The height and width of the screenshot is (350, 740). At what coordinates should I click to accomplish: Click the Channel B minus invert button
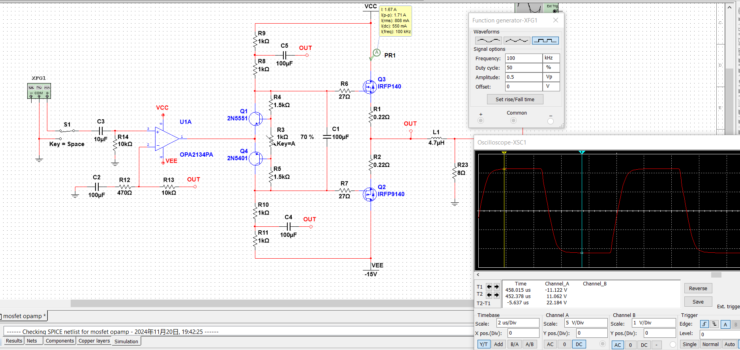656,345
